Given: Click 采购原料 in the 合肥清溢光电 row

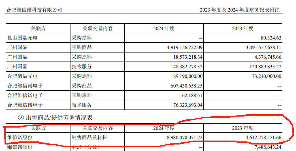Looking at the screenshot, I should [x=82, y=76].
